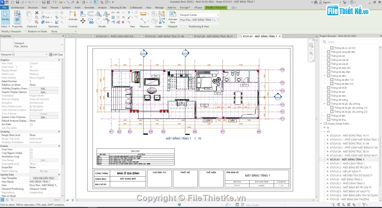
Task: Click the Edit Type button
Action: [56, 55]
